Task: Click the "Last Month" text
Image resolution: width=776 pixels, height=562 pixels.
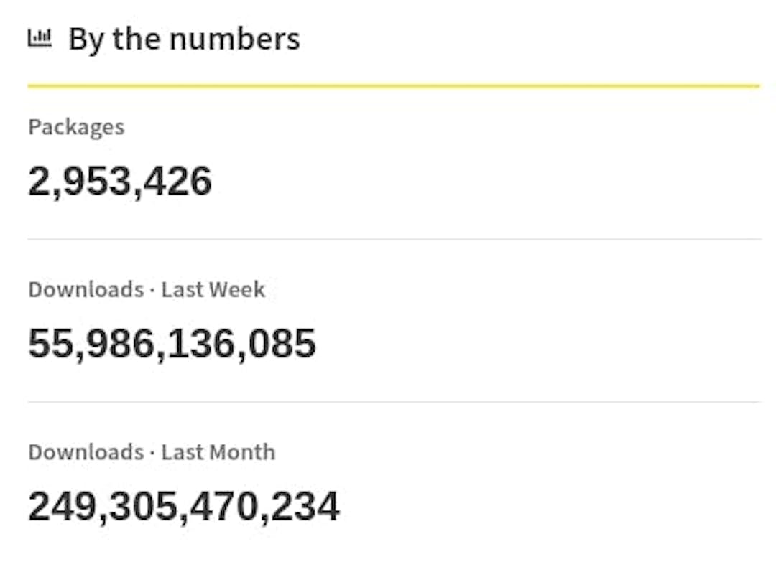Action: coord(218,452)
